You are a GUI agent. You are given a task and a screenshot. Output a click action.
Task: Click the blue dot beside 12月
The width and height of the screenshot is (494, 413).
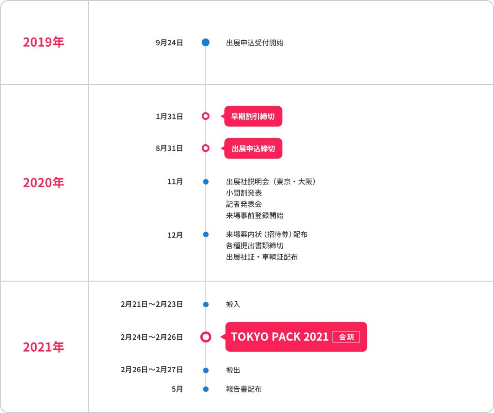[206, 234]
